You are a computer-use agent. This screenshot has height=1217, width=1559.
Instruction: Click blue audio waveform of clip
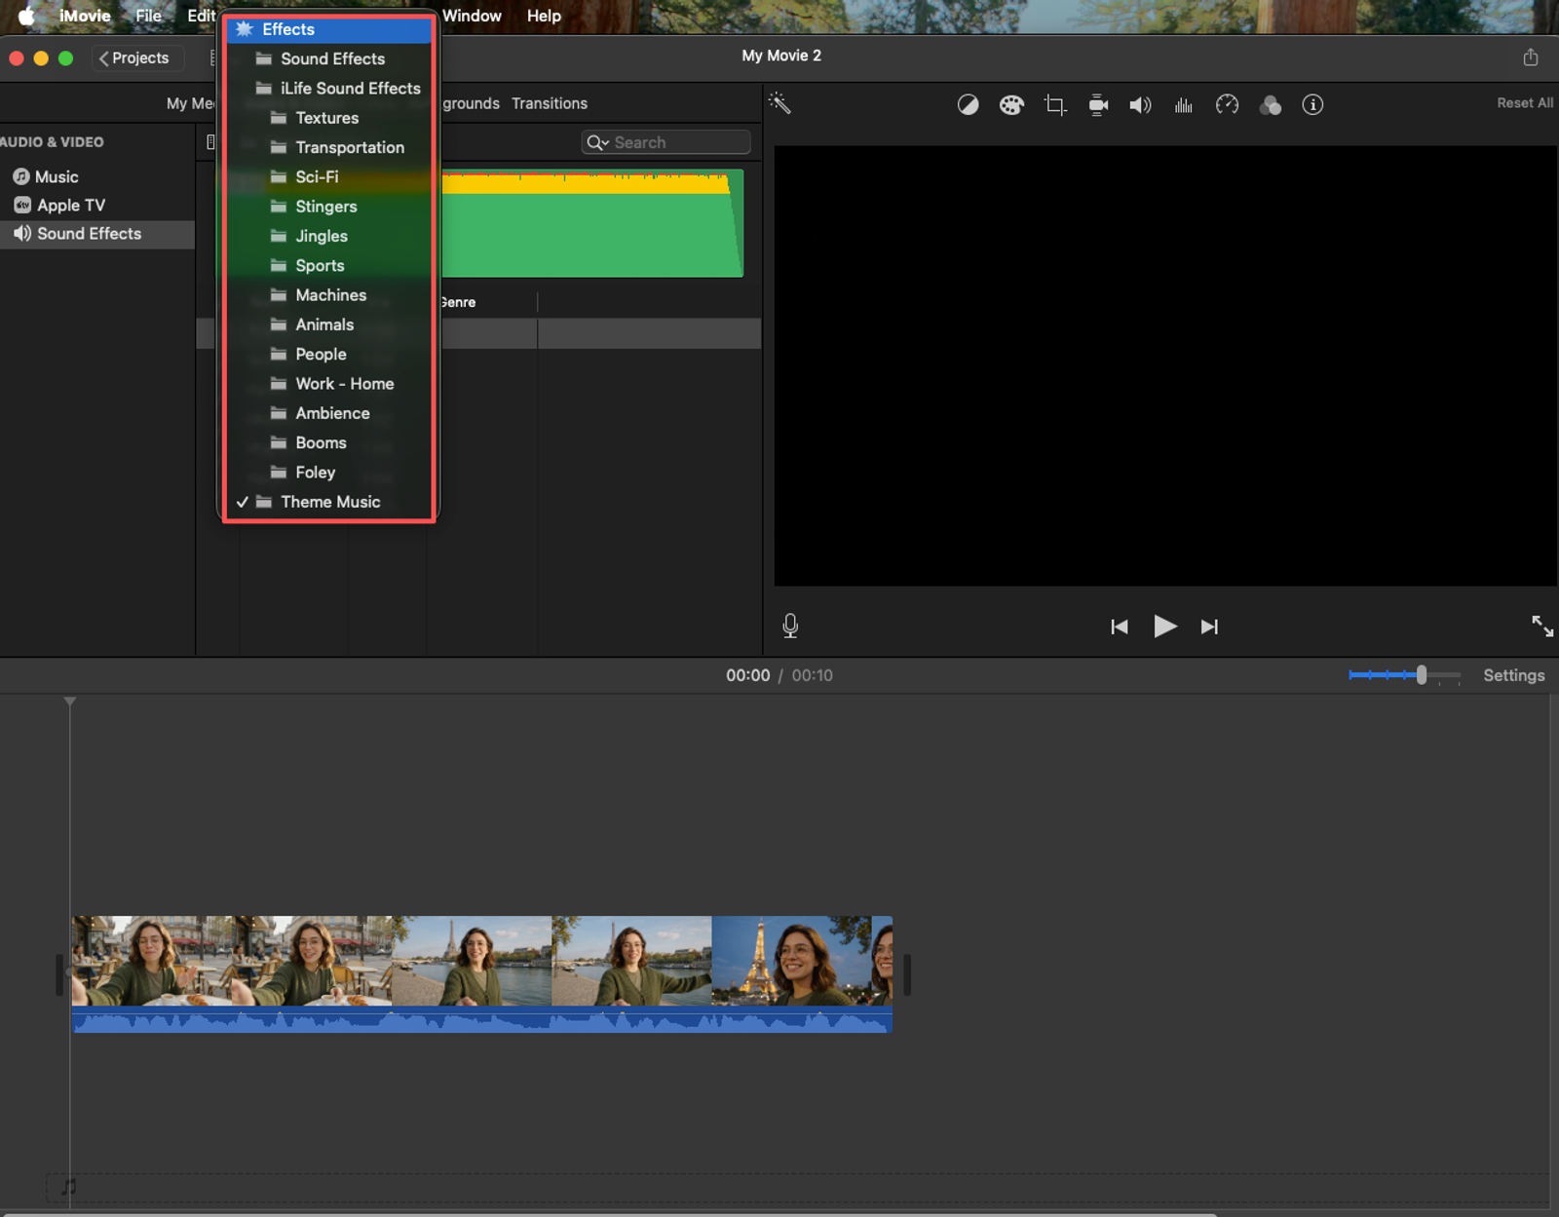[481, 1019]
